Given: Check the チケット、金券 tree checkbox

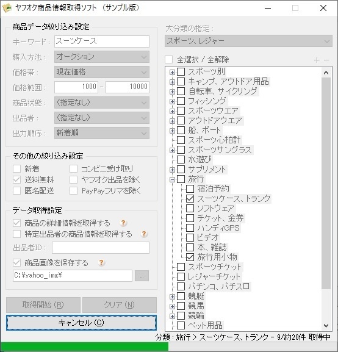Looking at the screenshot, I should 190,218.
